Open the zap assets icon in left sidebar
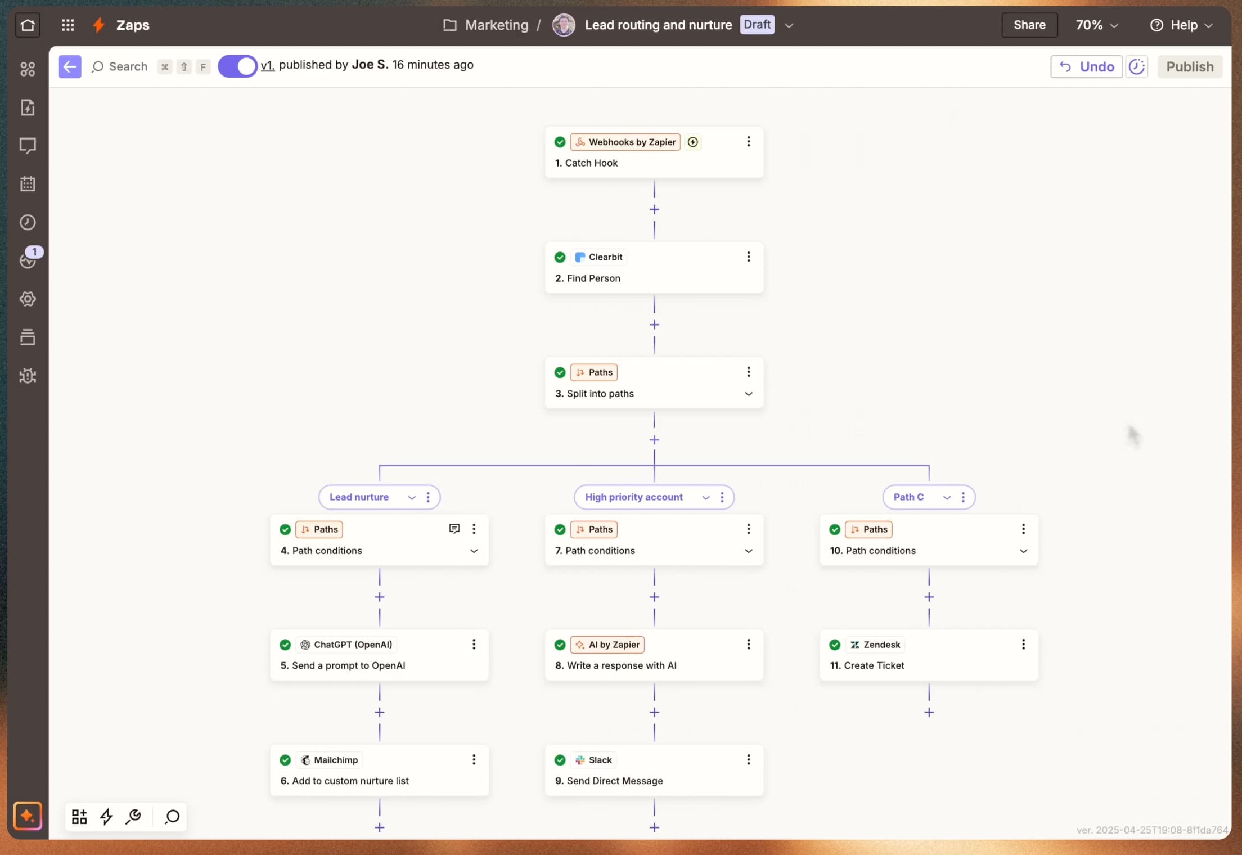 click(x=28, y=69)
